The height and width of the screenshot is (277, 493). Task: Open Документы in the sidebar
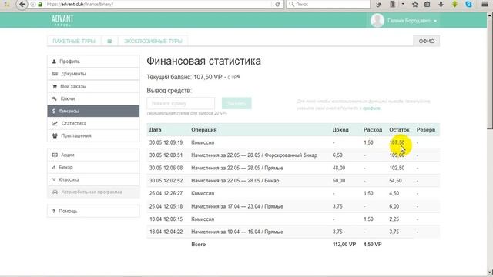(x=93, y=74)
